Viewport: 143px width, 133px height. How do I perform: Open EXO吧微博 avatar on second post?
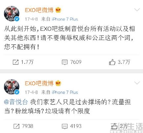point(12,86)
